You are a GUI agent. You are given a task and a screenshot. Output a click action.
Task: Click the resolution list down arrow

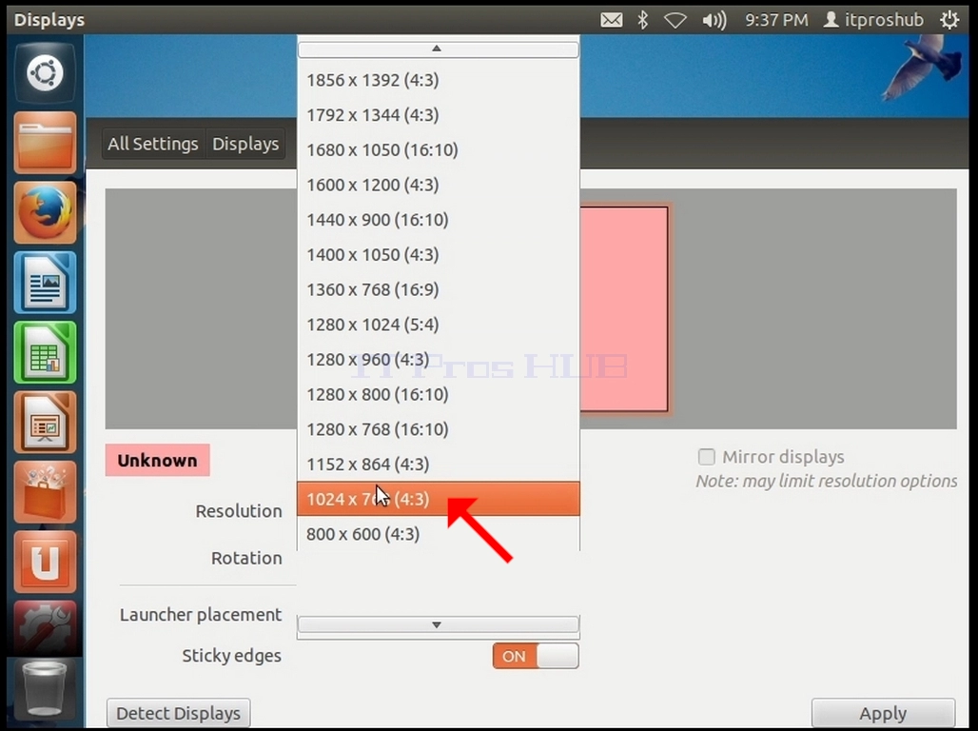click(x=439, y=624)
